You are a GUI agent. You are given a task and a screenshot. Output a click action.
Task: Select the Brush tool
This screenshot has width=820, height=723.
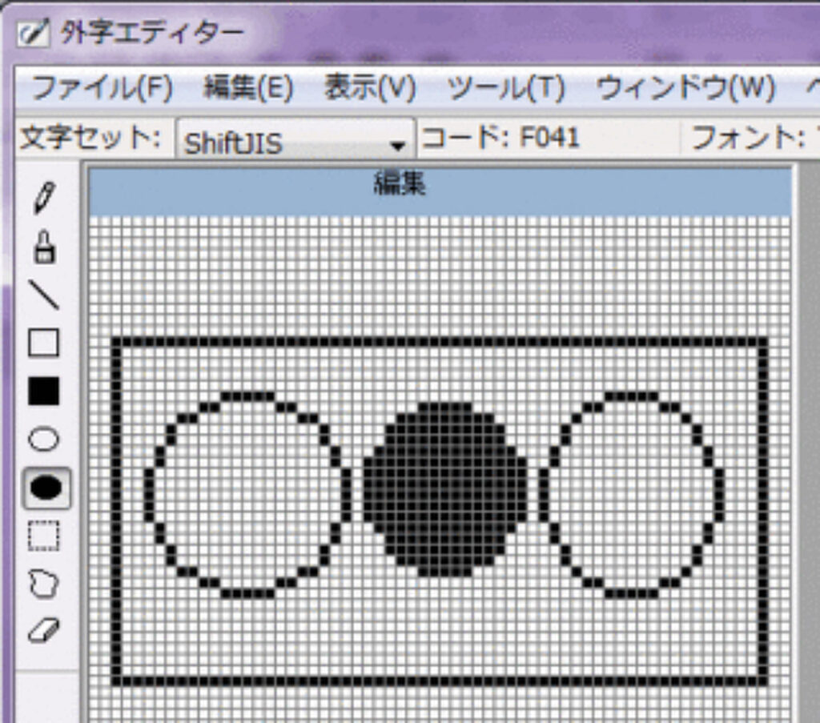(45, 247)
